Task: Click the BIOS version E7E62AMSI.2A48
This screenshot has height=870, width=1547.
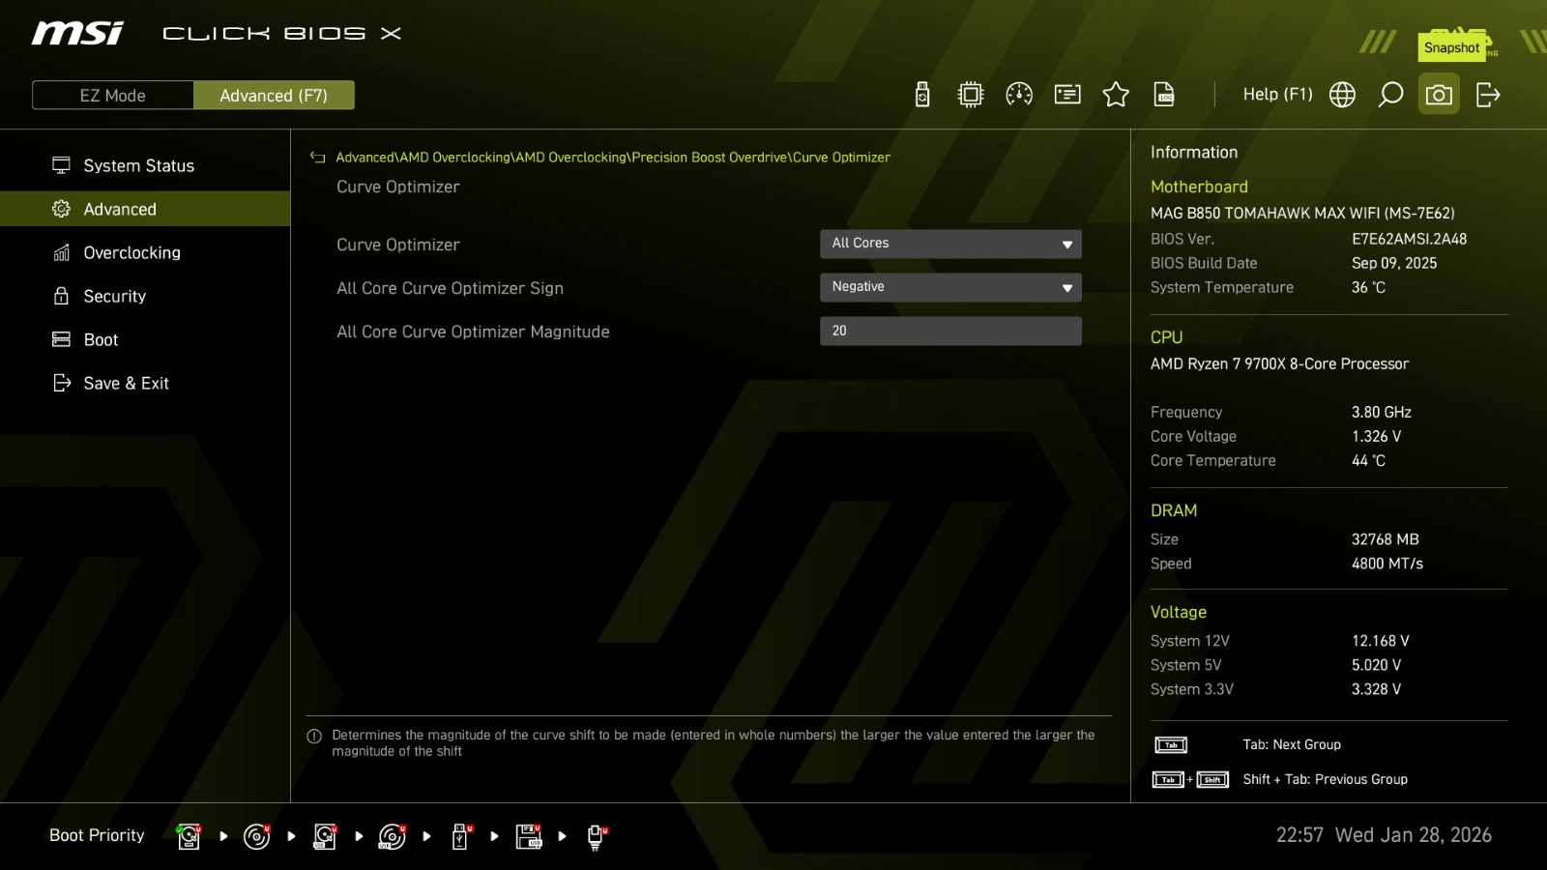Action: coord(1409,239)
